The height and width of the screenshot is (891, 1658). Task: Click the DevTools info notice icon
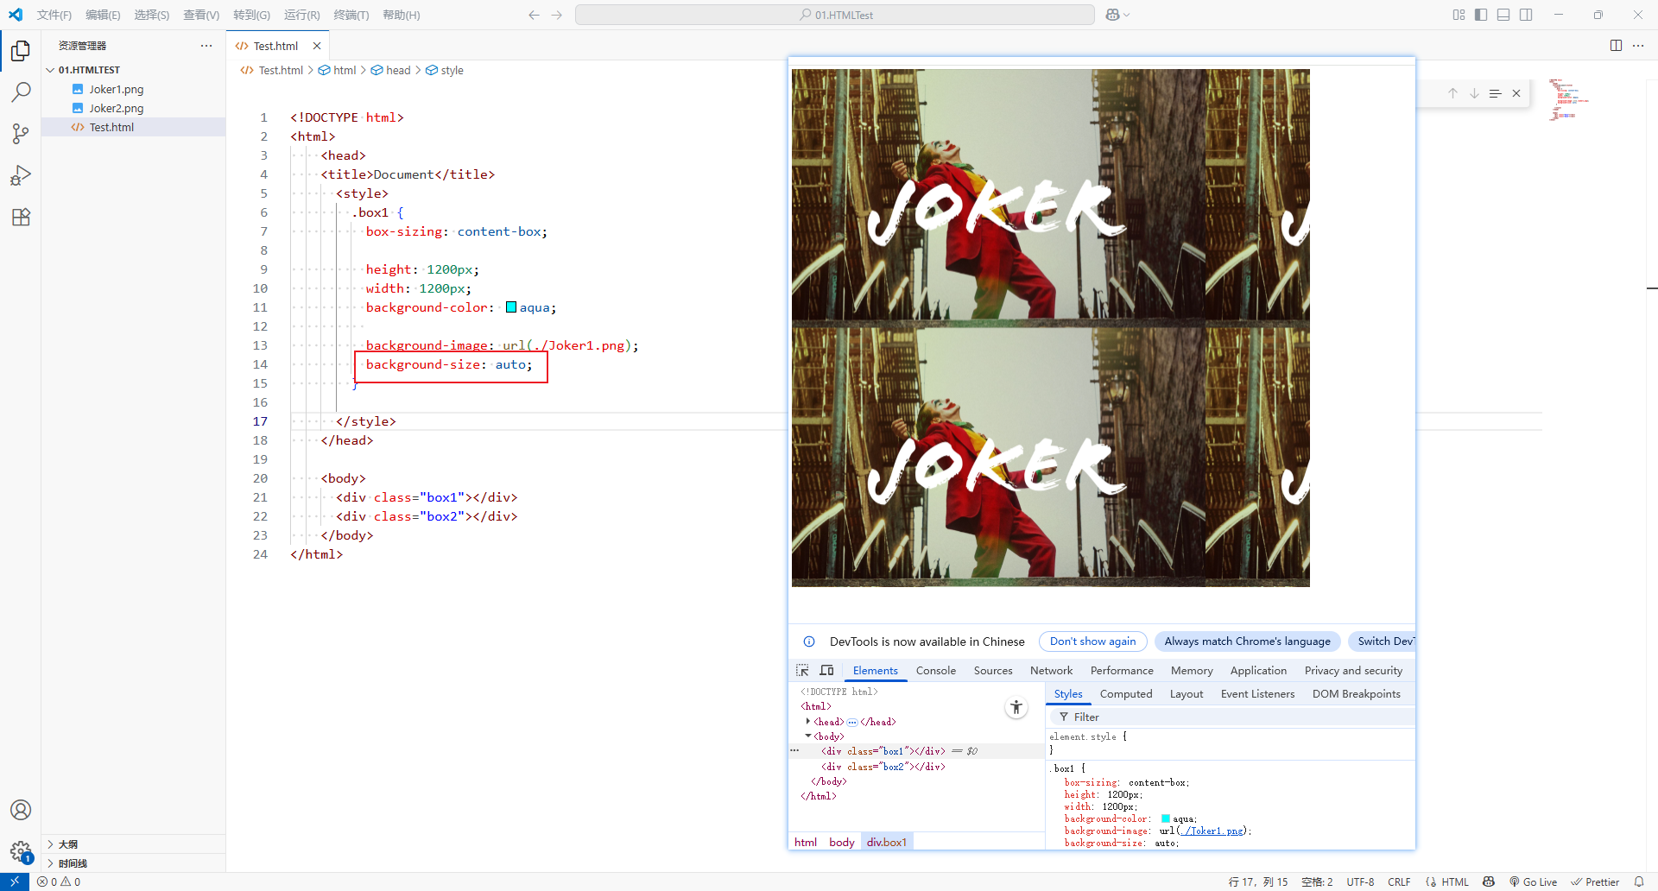tap(809, 641)
